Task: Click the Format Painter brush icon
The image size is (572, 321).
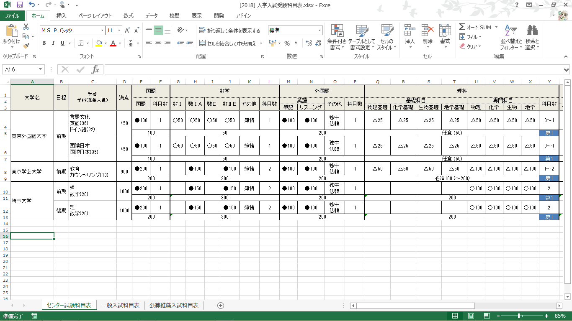Action: (26, 46)
